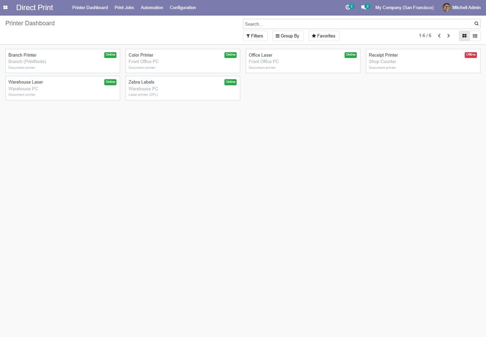486x337 pixels.
Task: Switch to list view
Action: pos(475,36)
